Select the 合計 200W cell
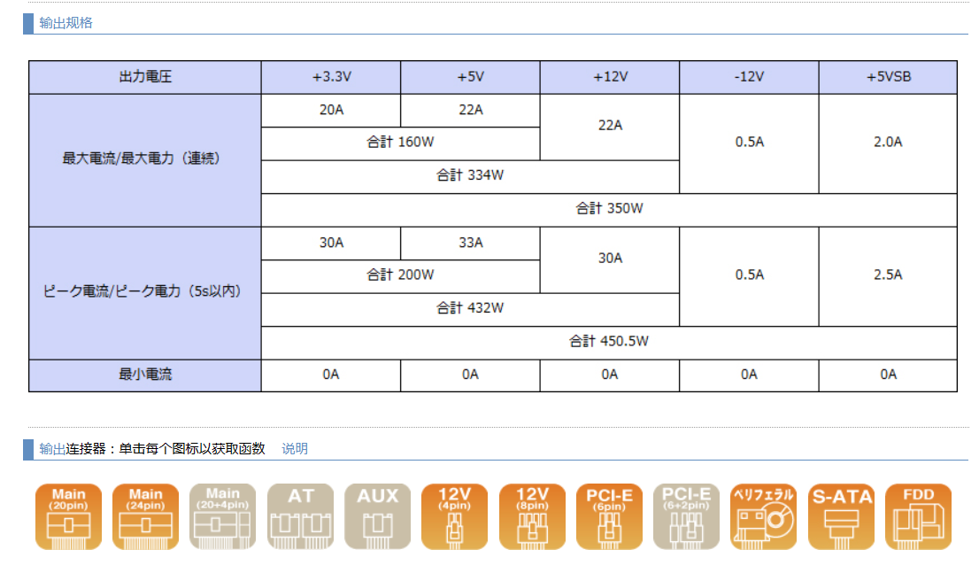The width and height of the screenshot is (979, 573). point(400,275)
